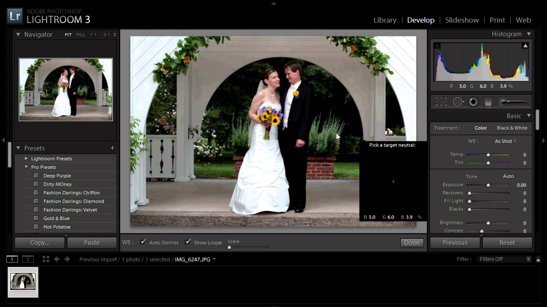Click the Gold & Blue preset icon
The width and height of the screenshot is (547, 307).
click(x=36, y=218)
